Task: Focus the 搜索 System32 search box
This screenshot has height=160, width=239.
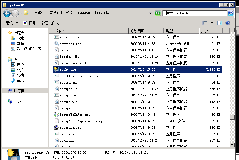Action: [195, 13]
